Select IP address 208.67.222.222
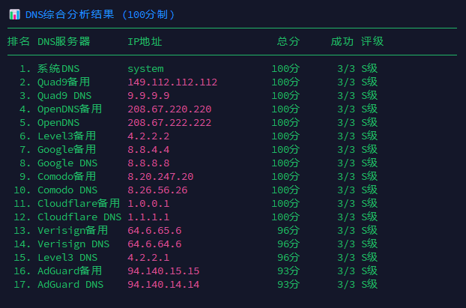This screenshot has height=308, width=466. 169,123
